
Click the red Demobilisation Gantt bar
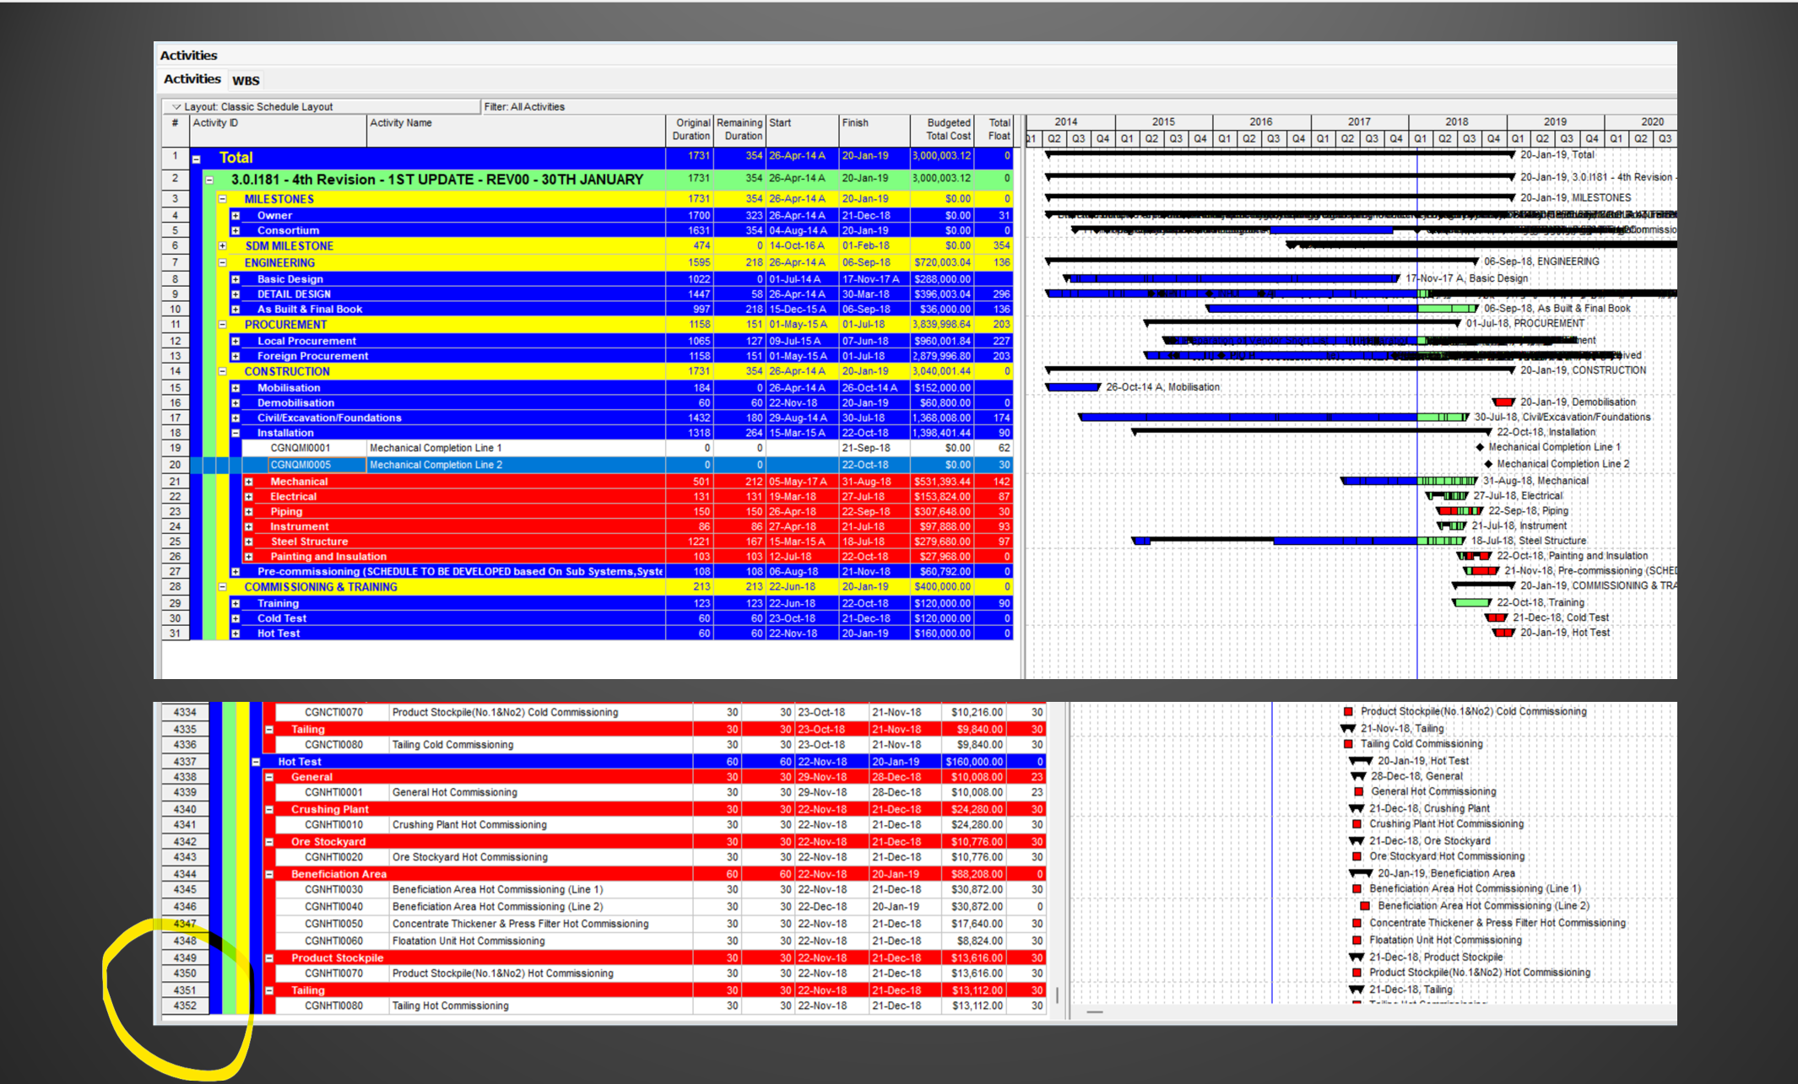click(x=1503, y=402)
